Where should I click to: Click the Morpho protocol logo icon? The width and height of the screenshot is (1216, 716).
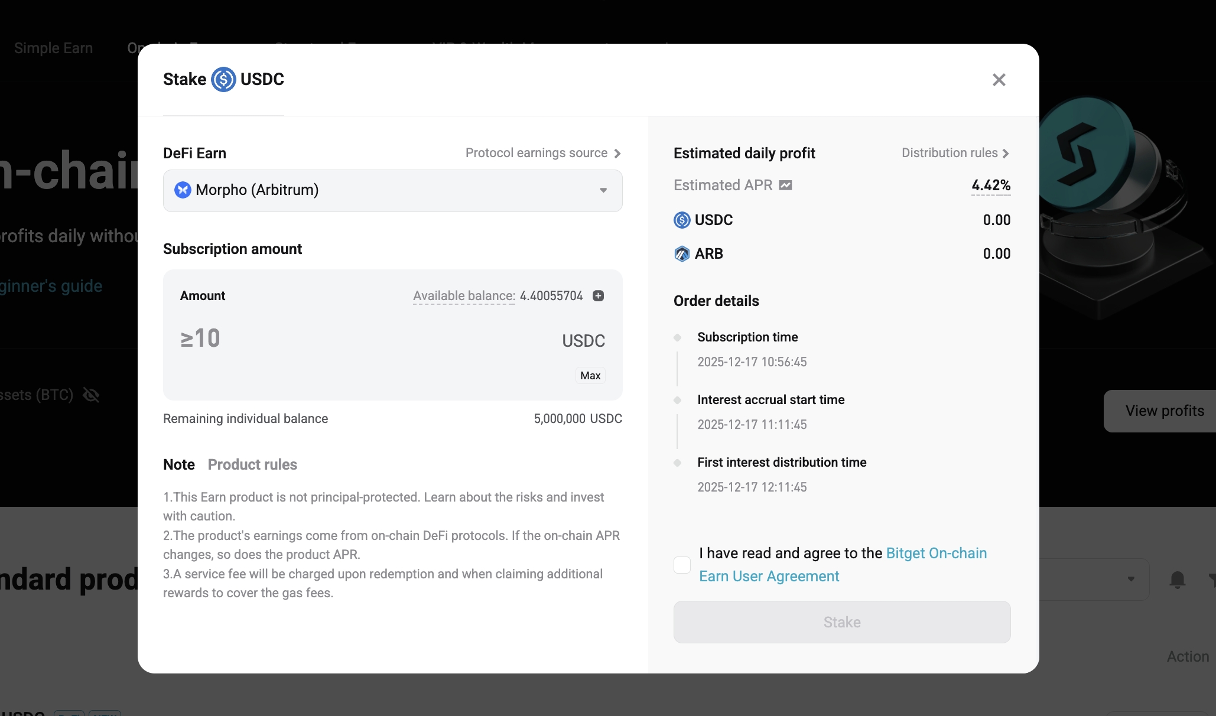coord(183,190)
